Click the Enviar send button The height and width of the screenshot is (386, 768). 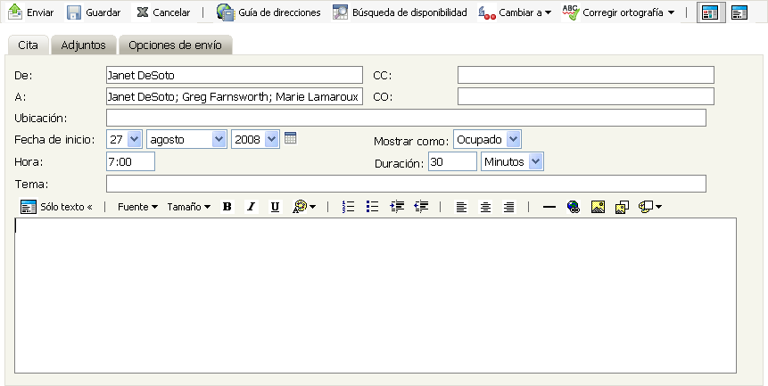(x=31, y=12)
